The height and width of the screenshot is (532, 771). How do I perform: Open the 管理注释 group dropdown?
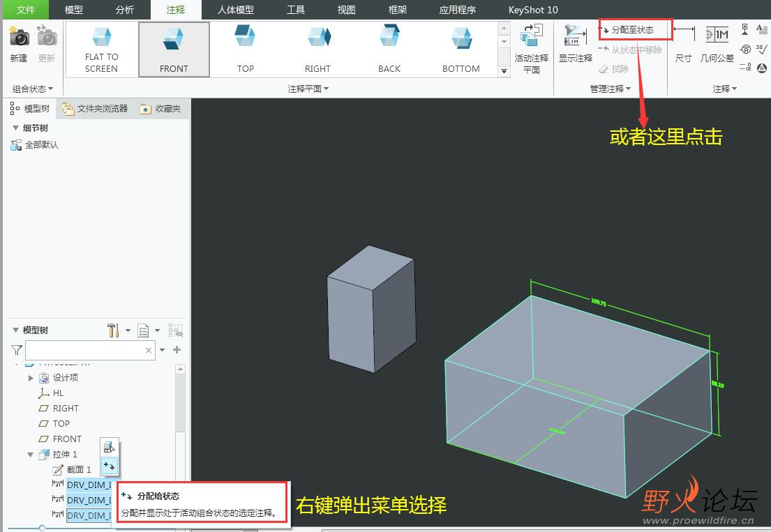click(x=611, y=89)
